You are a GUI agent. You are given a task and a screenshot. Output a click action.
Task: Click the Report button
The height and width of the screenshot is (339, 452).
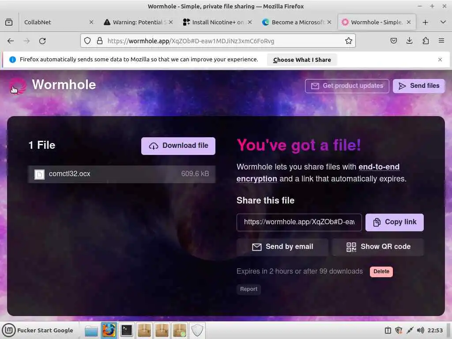pyautogui.click(x=249, y=289)
